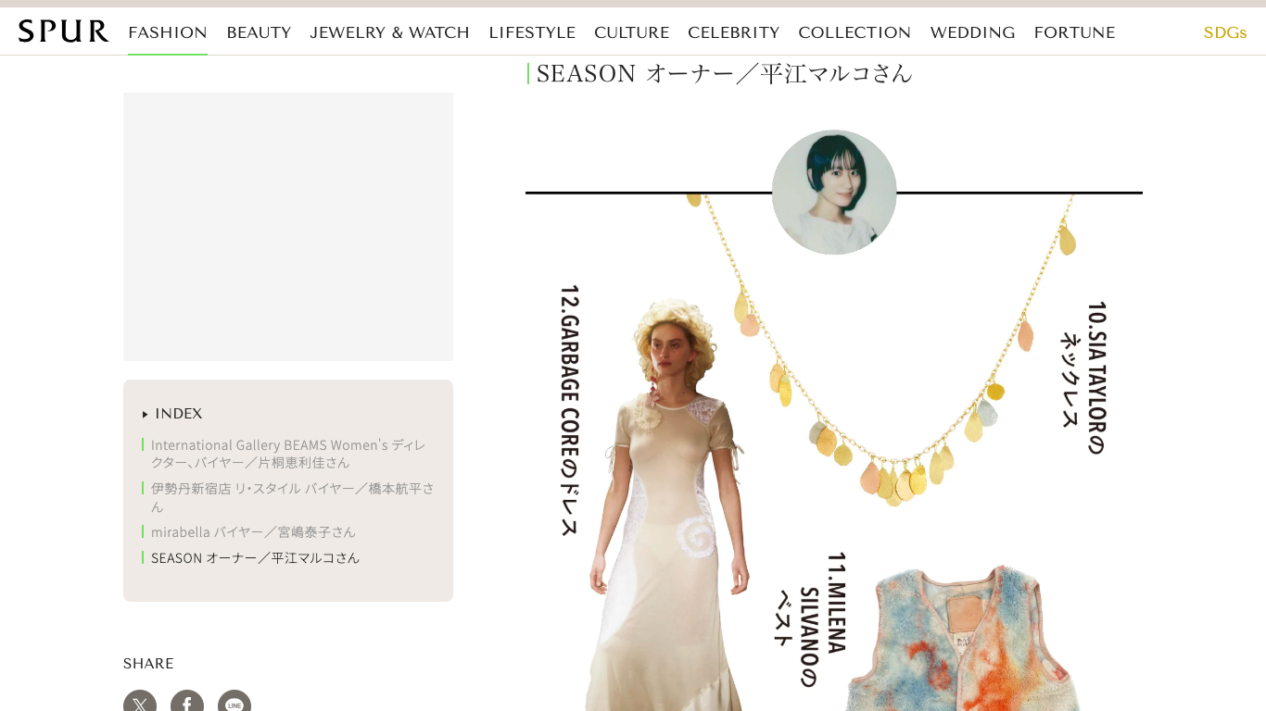Image resolution: width=1266 pixels, height=711 pixels.
Task: Open the COLLECTION section
Action: coord(855,32)
